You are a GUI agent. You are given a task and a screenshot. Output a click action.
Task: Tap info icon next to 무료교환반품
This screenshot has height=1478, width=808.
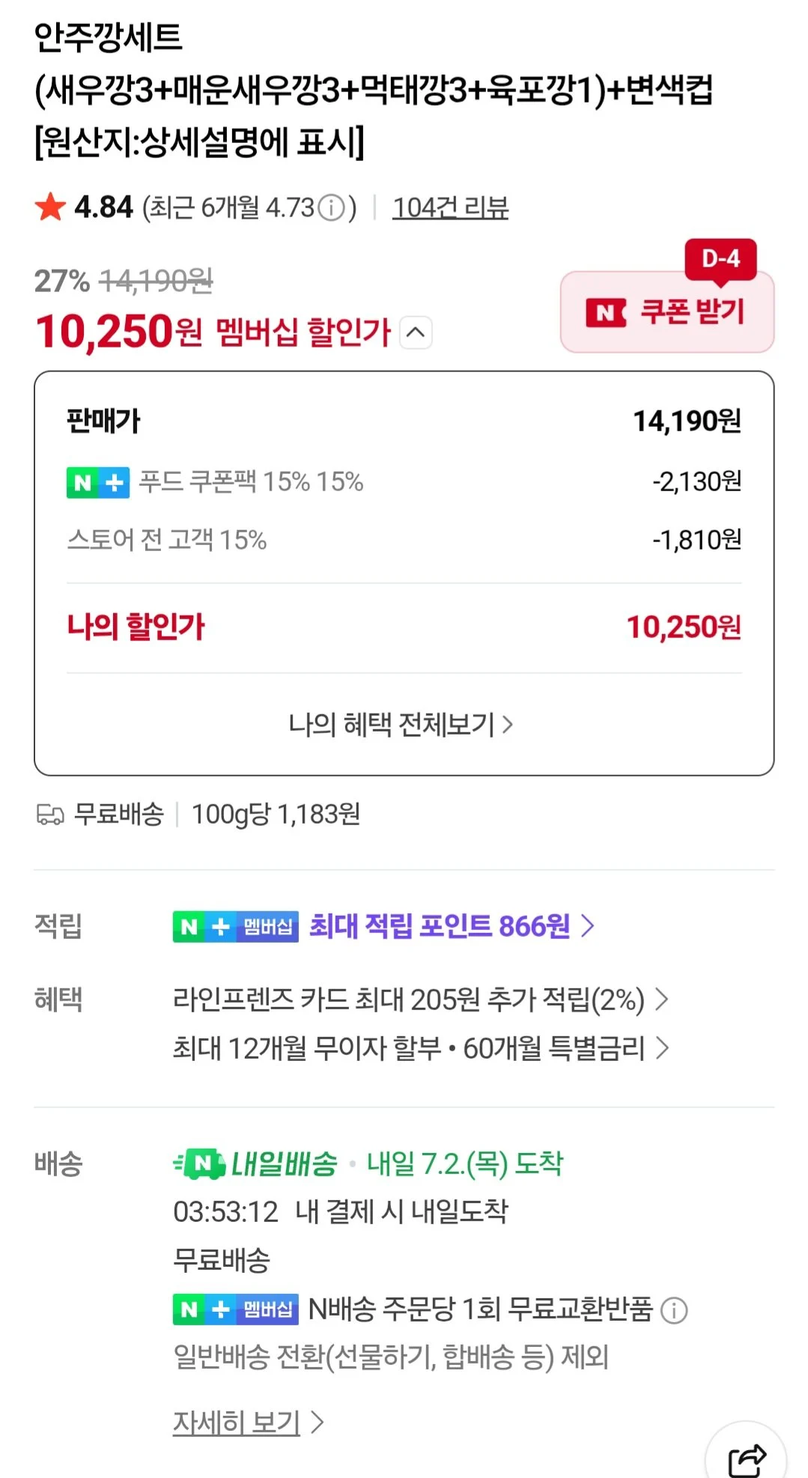[674, 1310]
